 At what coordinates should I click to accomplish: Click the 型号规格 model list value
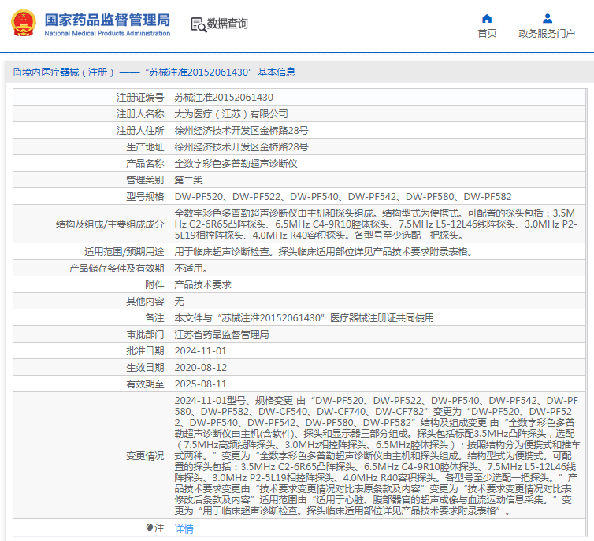(343, 197)
